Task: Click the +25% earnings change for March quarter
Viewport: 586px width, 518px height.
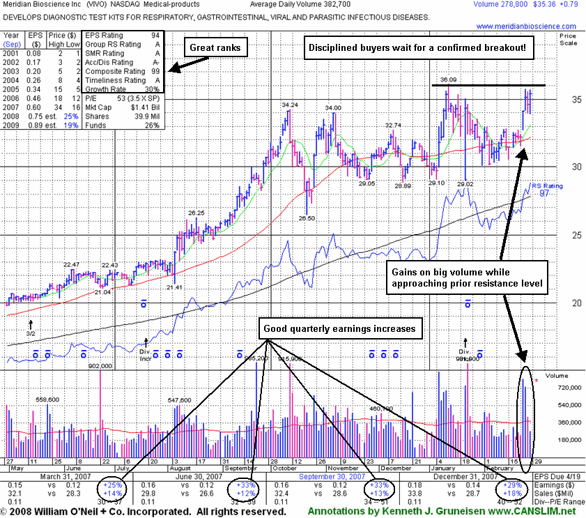Action: (x=113, y=485)
